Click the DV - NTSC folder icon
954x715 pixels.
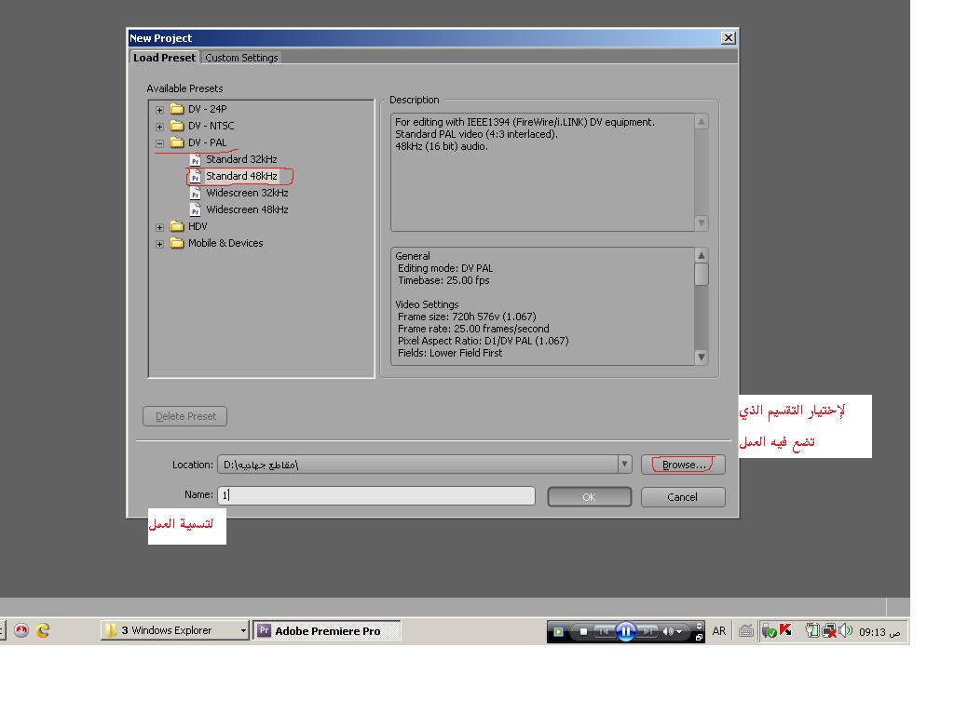(177, 126)
